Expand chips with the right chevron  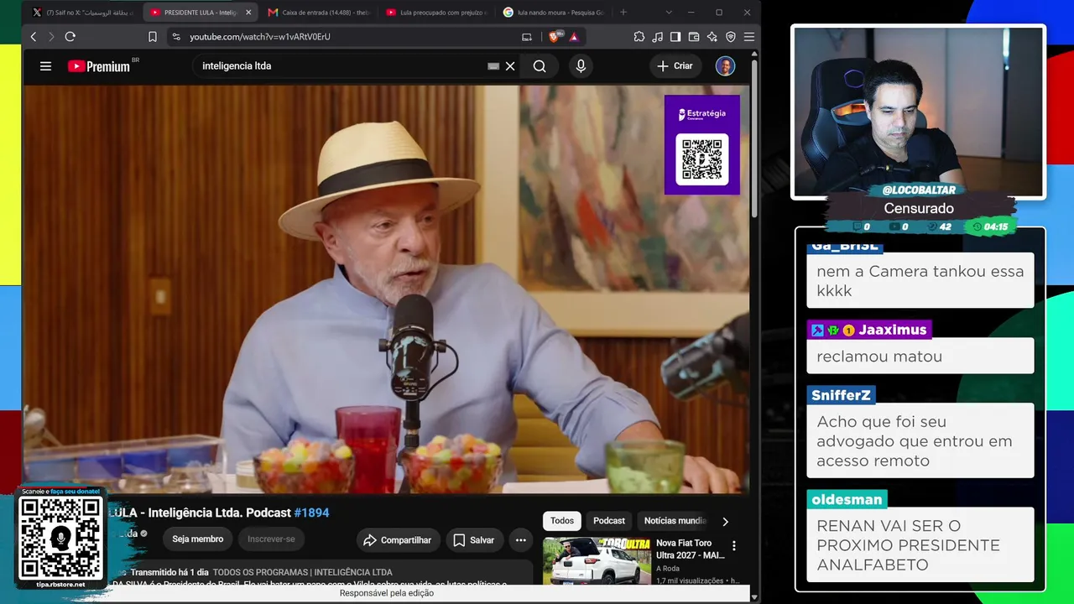click(x=725, y=522)
